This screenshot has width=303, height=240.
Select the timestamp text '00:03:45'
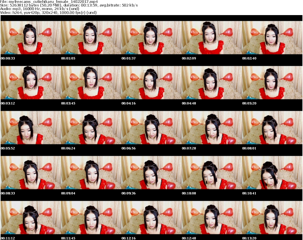68,103
